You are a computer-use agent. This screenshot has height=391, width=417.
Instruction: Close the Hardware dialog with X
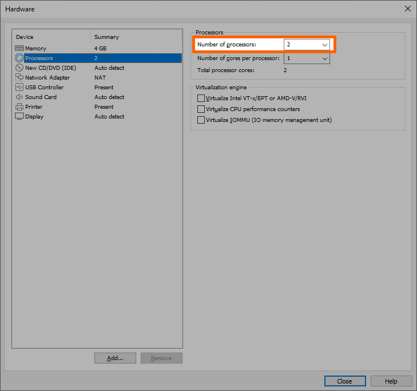click(407, 9)
